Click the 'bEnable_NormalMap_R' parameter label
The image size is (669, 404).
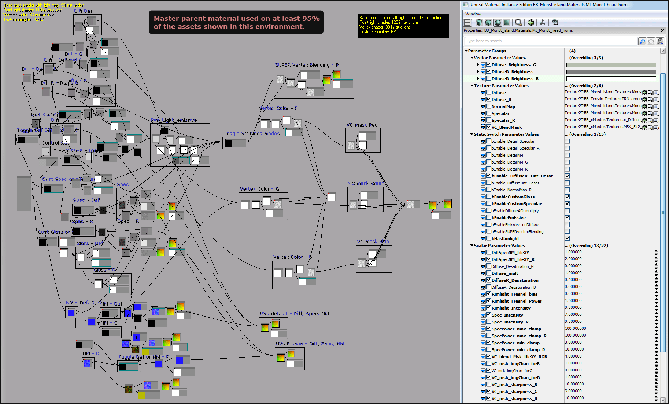(x=511, y=190)
